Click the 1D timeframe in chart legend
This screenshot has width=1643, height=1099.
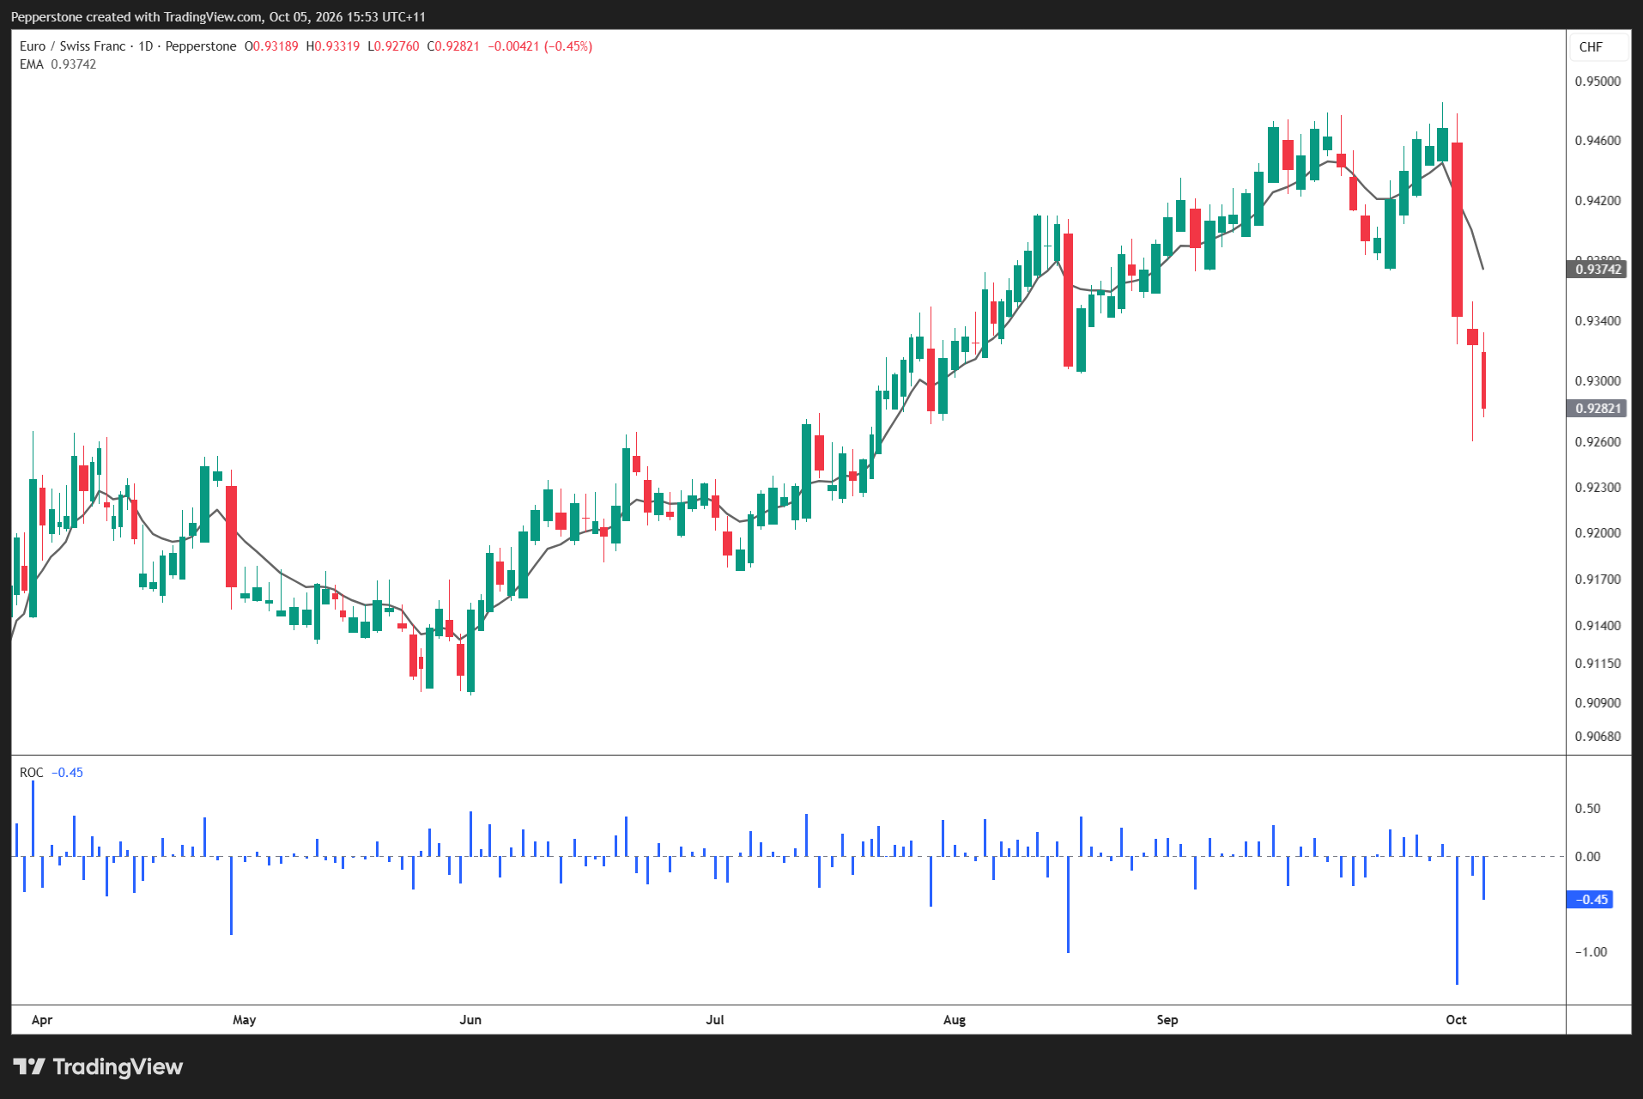pos(145,46)
